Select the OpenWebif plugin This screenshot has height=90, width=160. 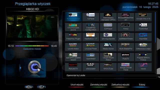pos(91,57)
